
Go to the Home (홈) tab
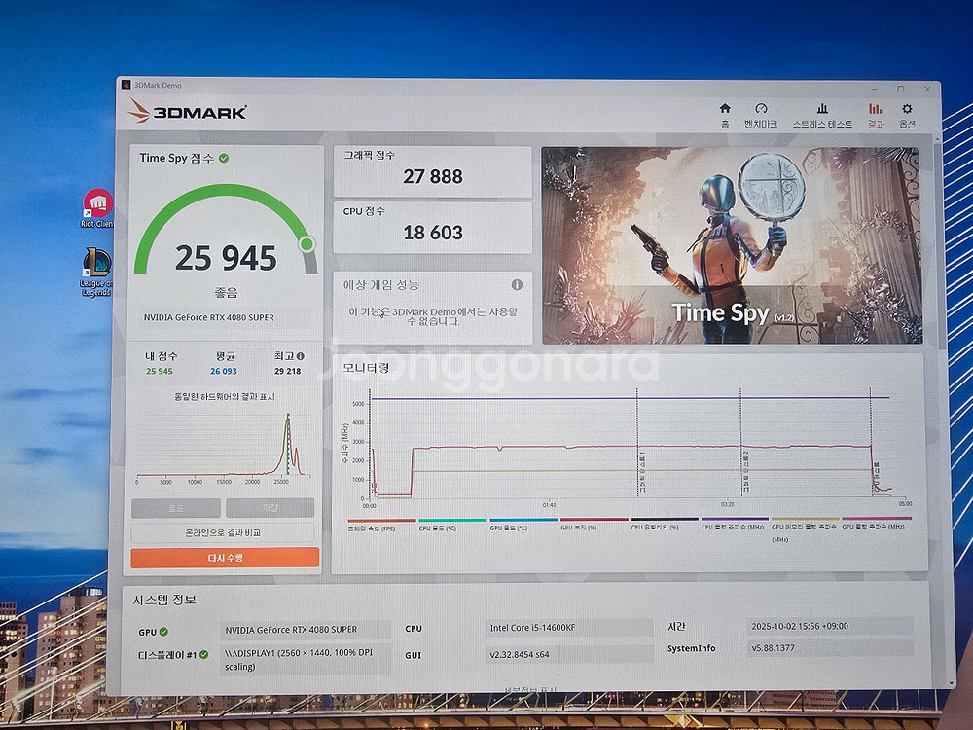tap(724, 114)
